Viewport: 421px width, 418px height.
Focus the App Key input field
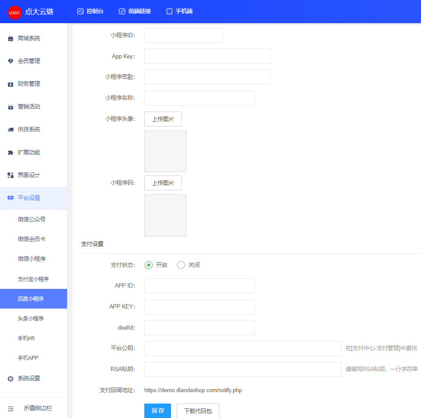pos(207,56)
